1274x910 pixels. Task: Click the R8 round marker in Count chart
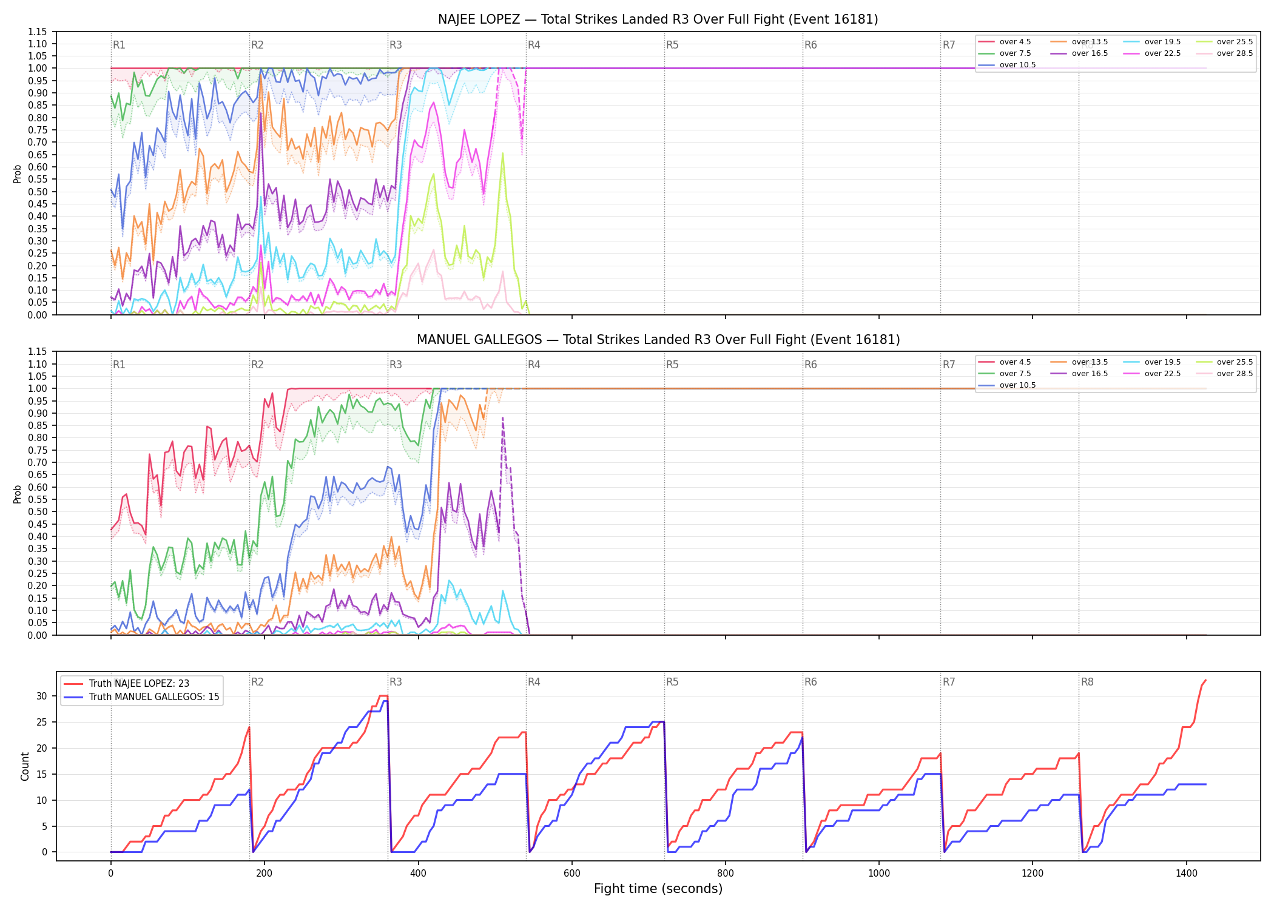[x=1087, y=682]
